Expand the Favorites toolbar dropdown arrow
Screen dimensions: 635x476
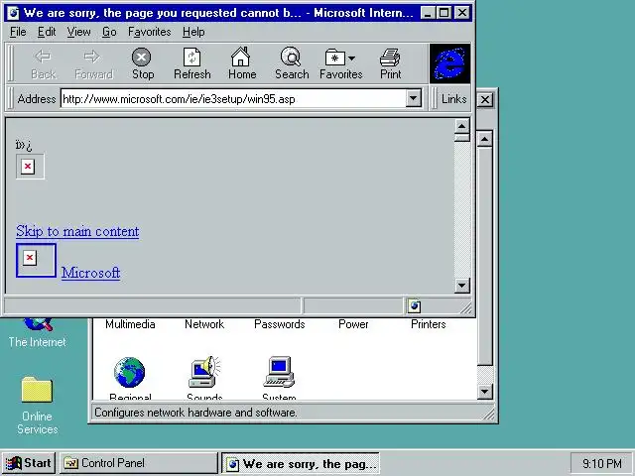point(351,59)
